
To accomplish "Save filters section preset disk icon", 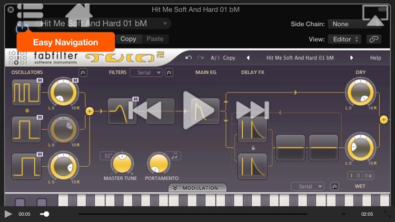I will coord(169,73).
